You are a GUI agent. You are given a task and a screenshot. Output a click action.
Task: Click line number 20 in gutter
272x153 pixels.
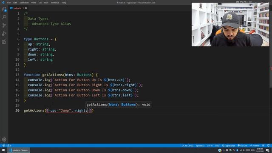coord(17,110)
